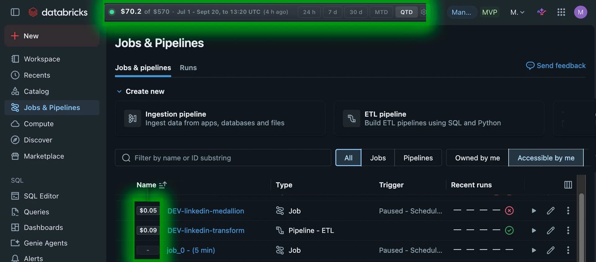Click the Filter by name search field
The image size is (596, 262).
point(223,158)
